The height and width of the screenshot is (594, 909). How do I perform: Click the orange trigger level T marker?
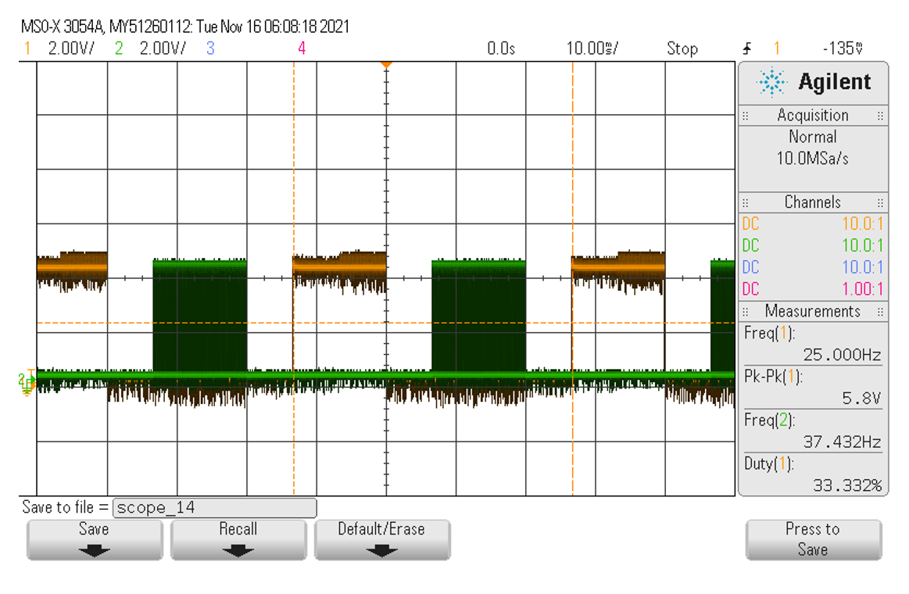coord(31,372)
